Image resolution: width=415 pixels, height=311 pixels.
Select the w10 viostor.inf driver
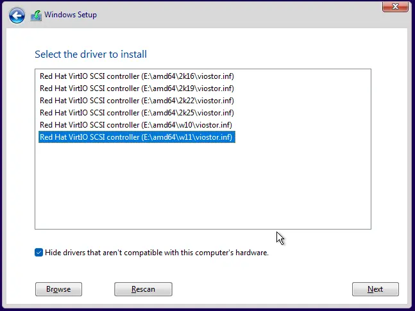[x=136, y=125]
